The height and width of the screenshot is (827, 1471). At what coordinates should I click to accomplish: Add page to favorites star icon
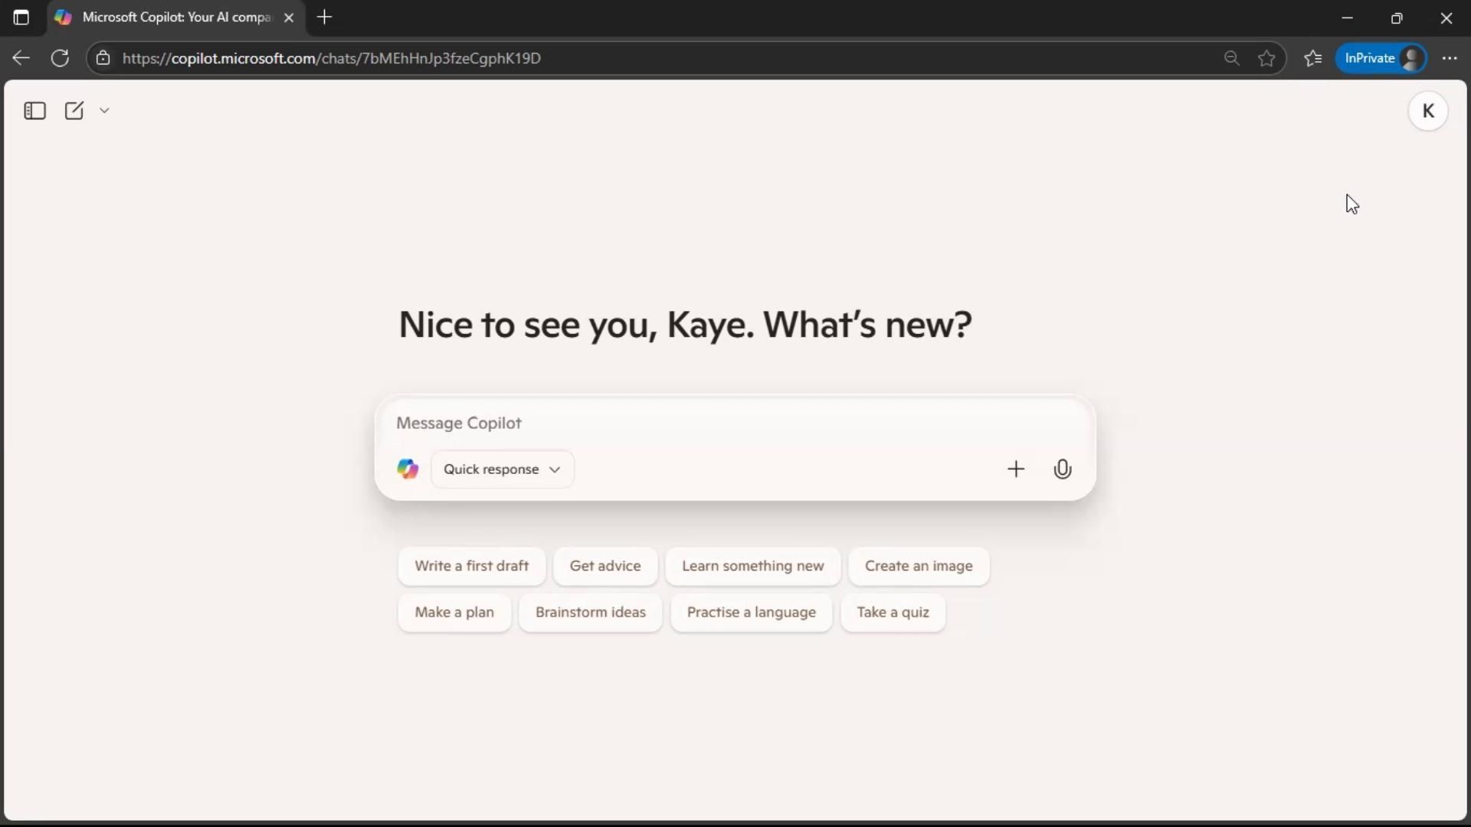(1266, 58)
